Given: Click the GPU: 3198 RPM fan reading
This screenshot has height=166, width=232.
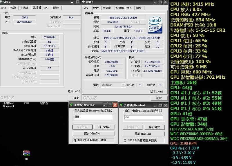Looking at the screenshot, I should (184, 143).
